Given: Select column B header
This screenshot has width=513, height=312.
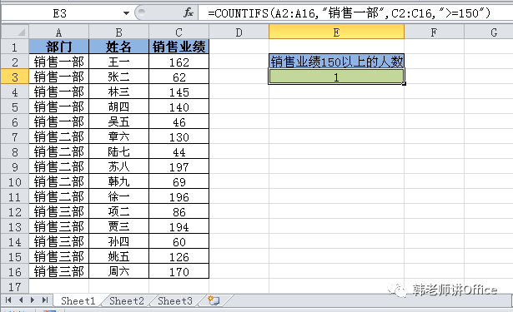Looking at the screenshot, I should point(118,32).
